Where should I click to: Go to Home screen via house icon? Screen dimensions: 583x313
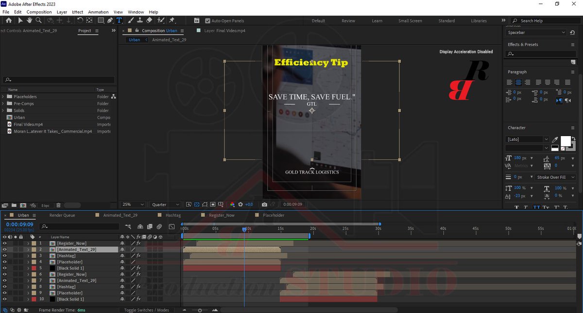click(8, 20)
